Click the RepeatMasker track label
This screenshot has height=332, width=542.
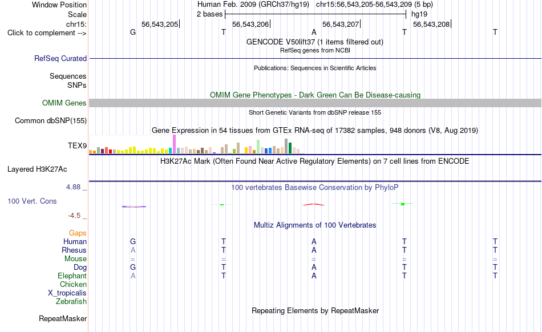[63, 318]
